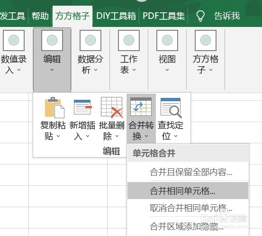Open the 开发工具 ribbon tab
The width and height of the screenshot is (262, 236).
pyautogui.click(x=13, y=16)
